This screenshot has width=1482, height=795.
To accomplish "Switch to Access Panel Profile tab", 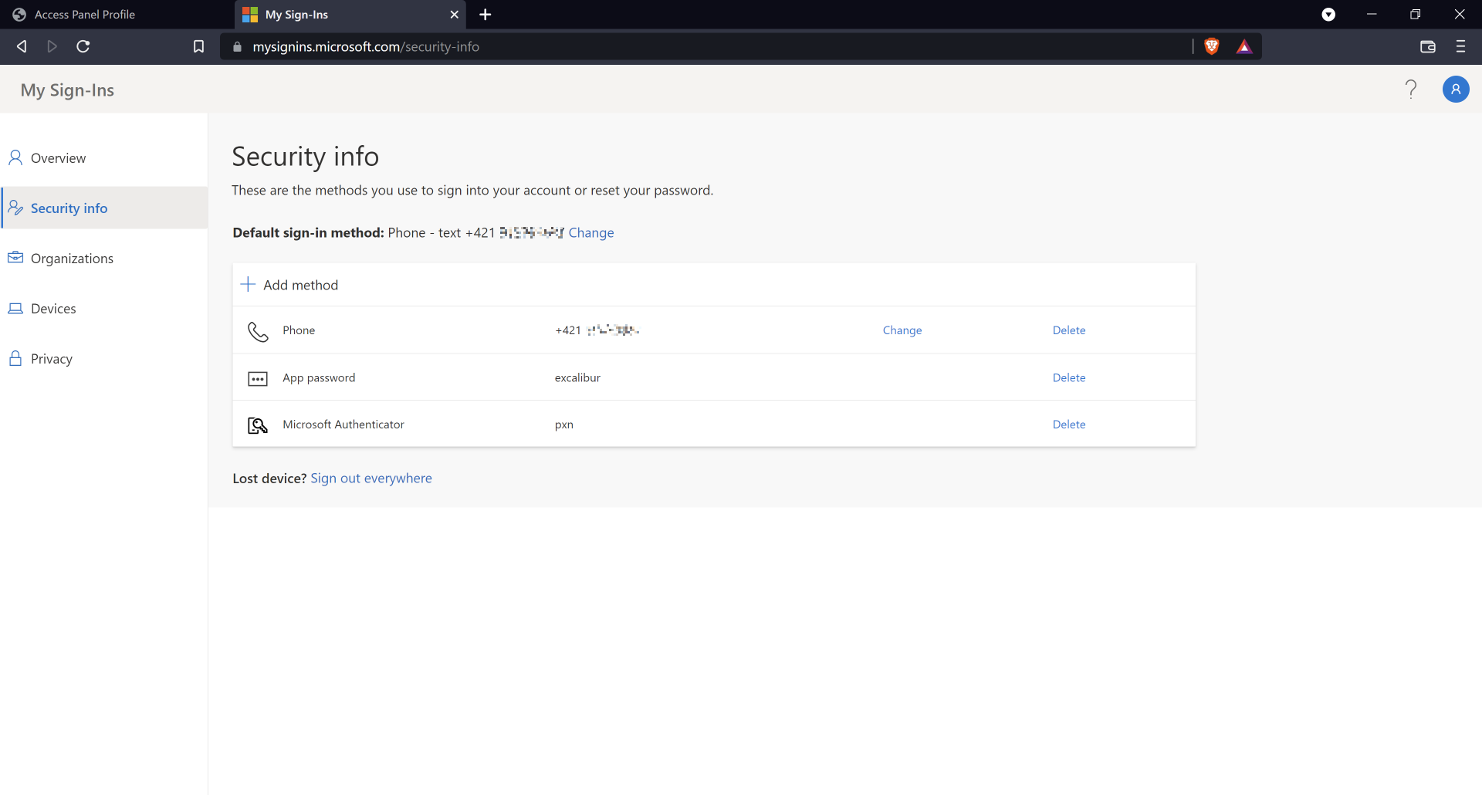I will (x=85, y=15).
